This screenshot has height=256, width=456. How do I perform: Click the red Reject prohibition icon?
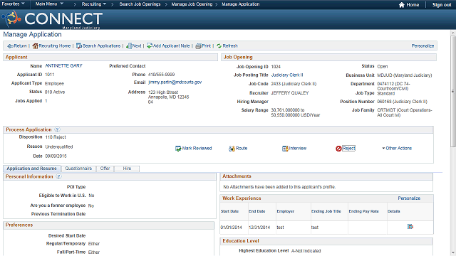pos(338,149)
